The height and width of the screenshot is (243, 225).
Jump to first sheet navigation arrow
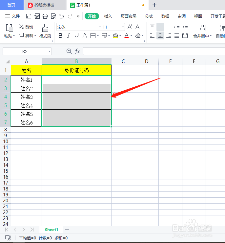point(7,230)
